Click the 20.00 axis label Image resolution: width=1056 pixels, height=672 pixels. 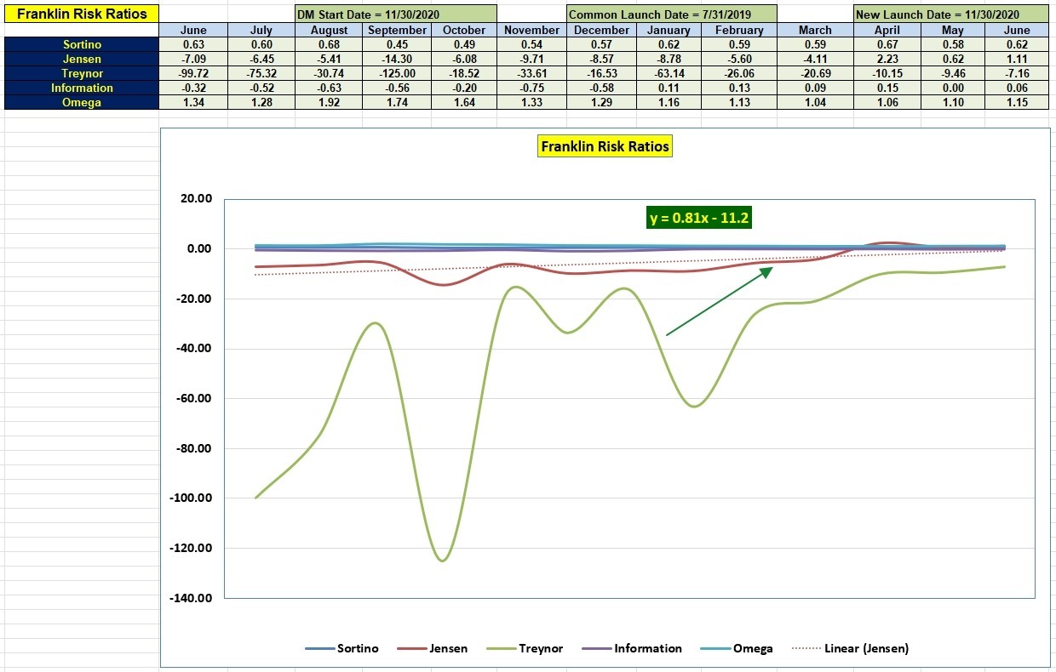tap(196, 199)
